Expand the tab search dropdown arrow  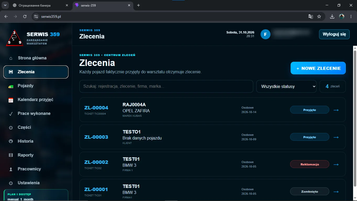(5, 5)
